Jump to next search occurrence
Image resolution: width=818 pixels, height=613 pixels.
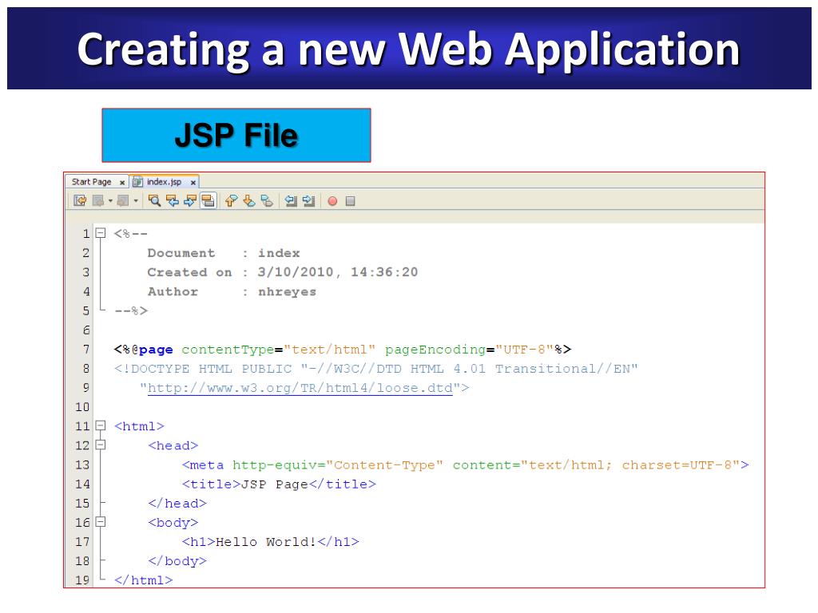pos(190,201)
